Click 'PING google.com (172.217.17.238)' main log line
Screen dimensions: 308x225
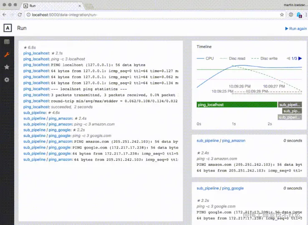[x=125, y=148]
